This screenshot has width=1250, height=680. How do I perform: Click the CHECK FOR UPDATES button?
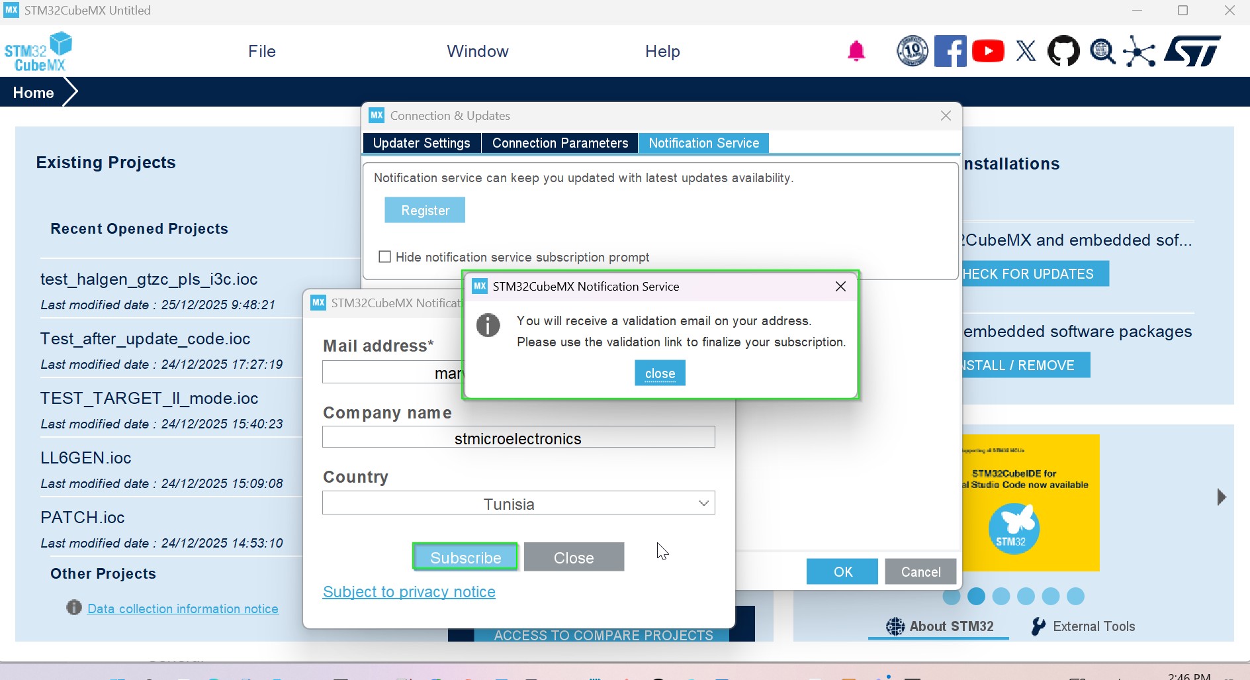coord(1035,274)
